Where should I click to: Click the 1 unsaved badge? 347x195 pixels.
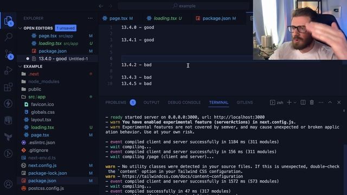tap(66, 28)
